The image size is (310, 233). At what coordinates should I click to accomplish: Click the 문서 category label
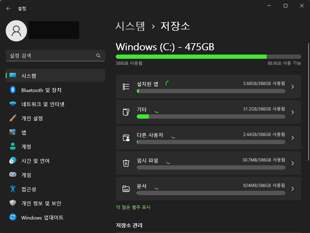coord(142,186)
